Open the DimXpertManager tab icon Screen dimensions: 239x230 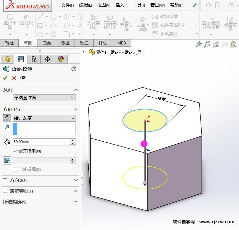(47, 59)
